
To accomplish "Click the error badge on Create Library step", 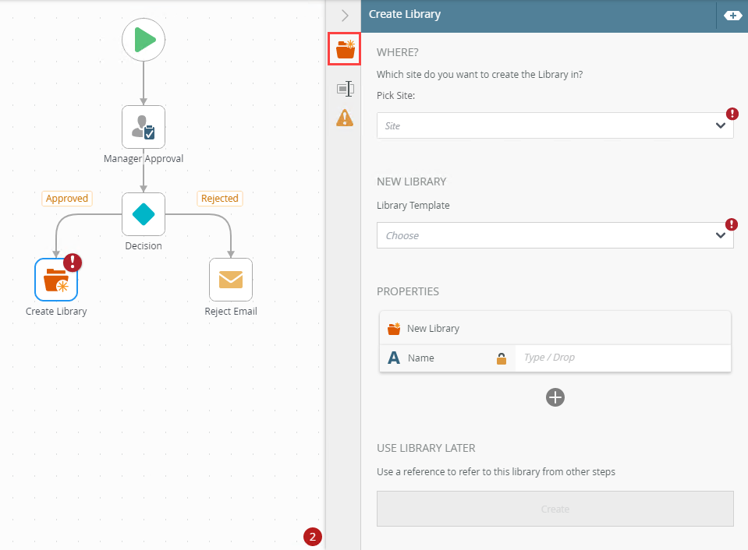I will [x=73, y=263].
